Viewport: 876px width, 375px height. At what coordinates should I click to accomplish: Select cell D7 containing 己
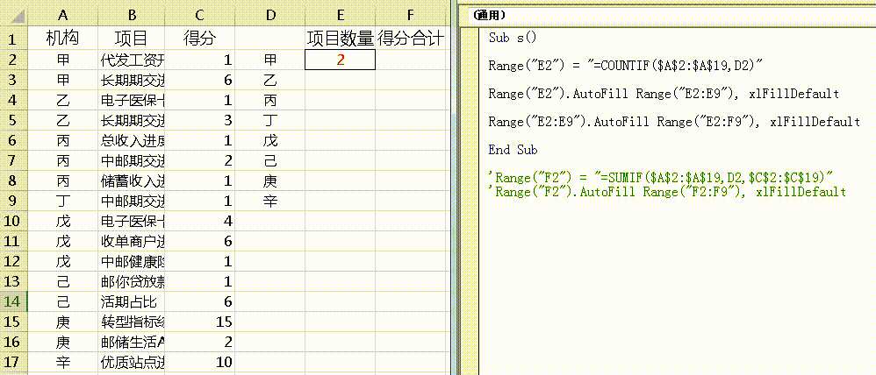[270, 160]
